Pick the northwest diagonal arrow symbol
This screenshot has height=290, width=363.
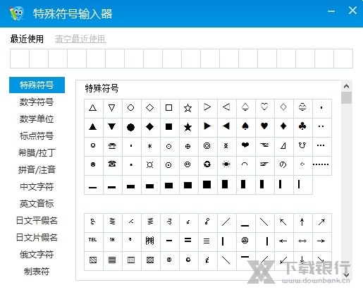(283, 222)
